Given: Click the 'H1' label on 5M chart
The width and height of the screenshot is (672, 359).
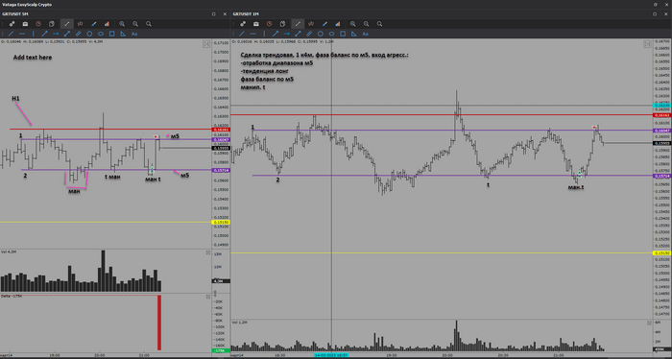Looking at the screenshot, I should click(x=15, y=99).
